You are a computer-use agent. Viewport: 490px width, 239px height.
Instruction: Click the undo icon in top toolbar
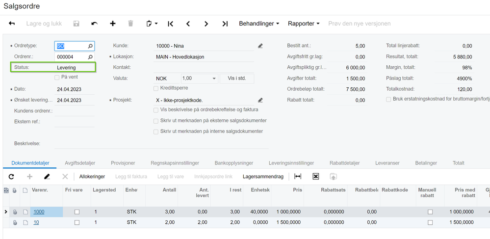tap(95, 24)
